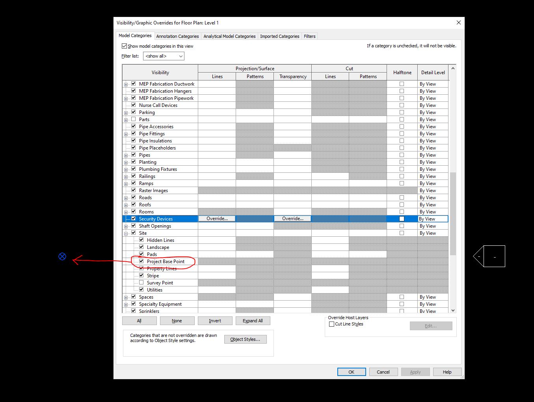Viewport: 534px width, 402px height.
Task: Open the Object Styles dialog
Action: [x=245, y=339]
